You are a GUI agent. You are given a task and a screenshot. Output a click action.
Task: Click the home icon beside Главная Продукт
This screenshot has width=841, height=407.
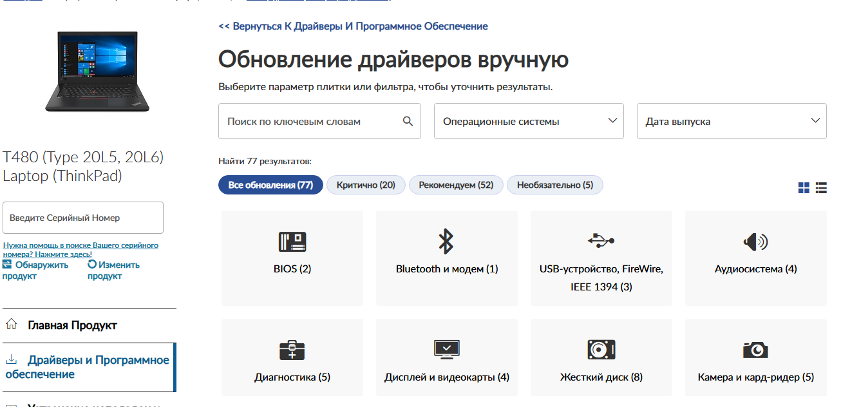(11, 325)
